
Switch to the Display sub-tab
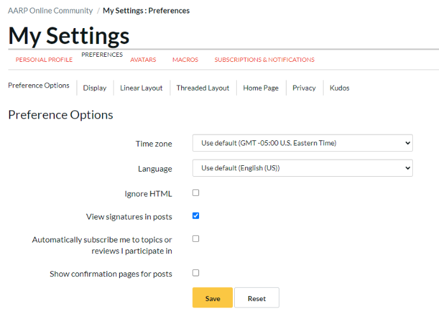(94, 88)
